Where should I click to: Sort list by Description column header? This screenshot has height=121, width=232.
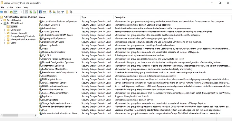[172, 17]
